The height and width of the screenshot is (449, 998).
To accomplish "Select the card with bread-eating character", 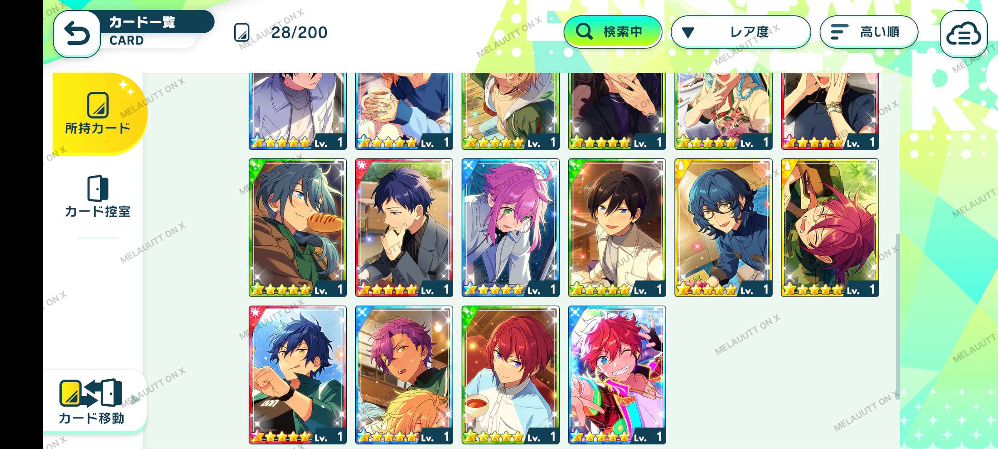I will click(x=298, y=227).
